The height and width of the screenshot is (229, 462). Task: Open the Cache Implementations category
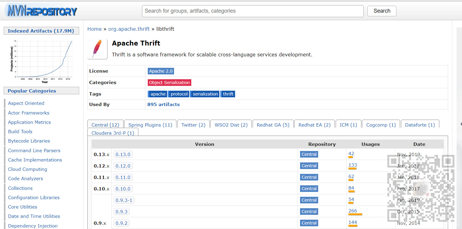coord(35,160)
